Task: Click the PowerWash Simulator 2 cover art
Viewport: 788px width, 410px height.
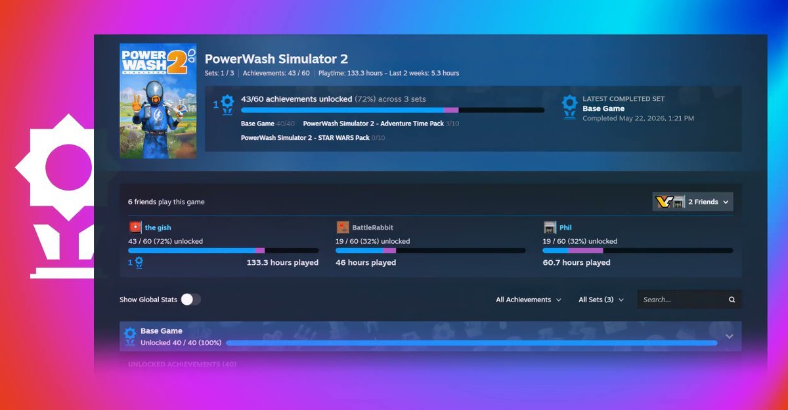Action: [x=158, y=101]
